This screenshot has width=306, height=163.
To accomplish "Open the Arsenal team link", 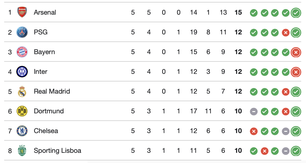I will coord(45,12).
